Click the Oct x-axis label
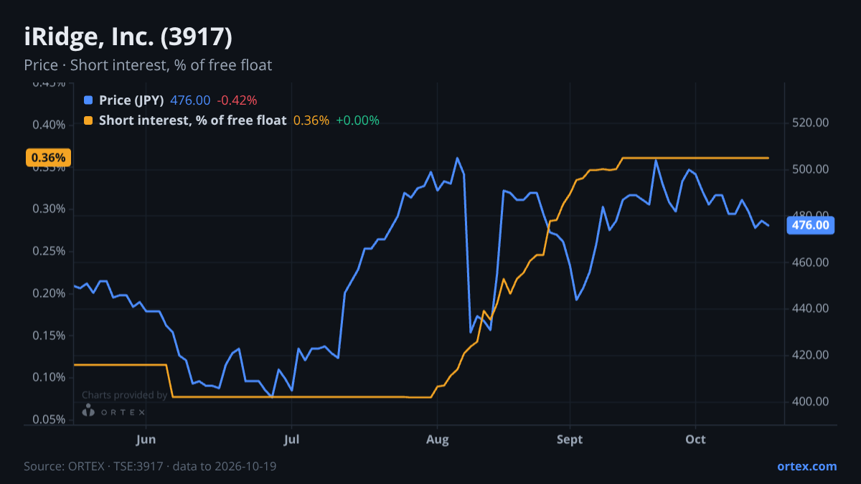861x484 pixels. 695,439
